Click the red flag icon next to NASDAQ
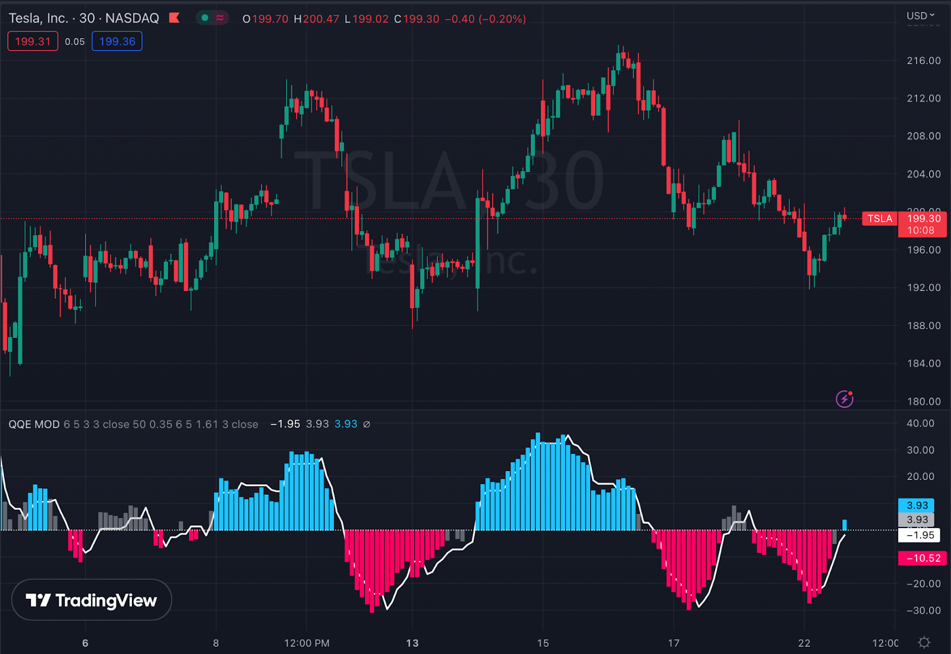951x654 pixels. 173,18
